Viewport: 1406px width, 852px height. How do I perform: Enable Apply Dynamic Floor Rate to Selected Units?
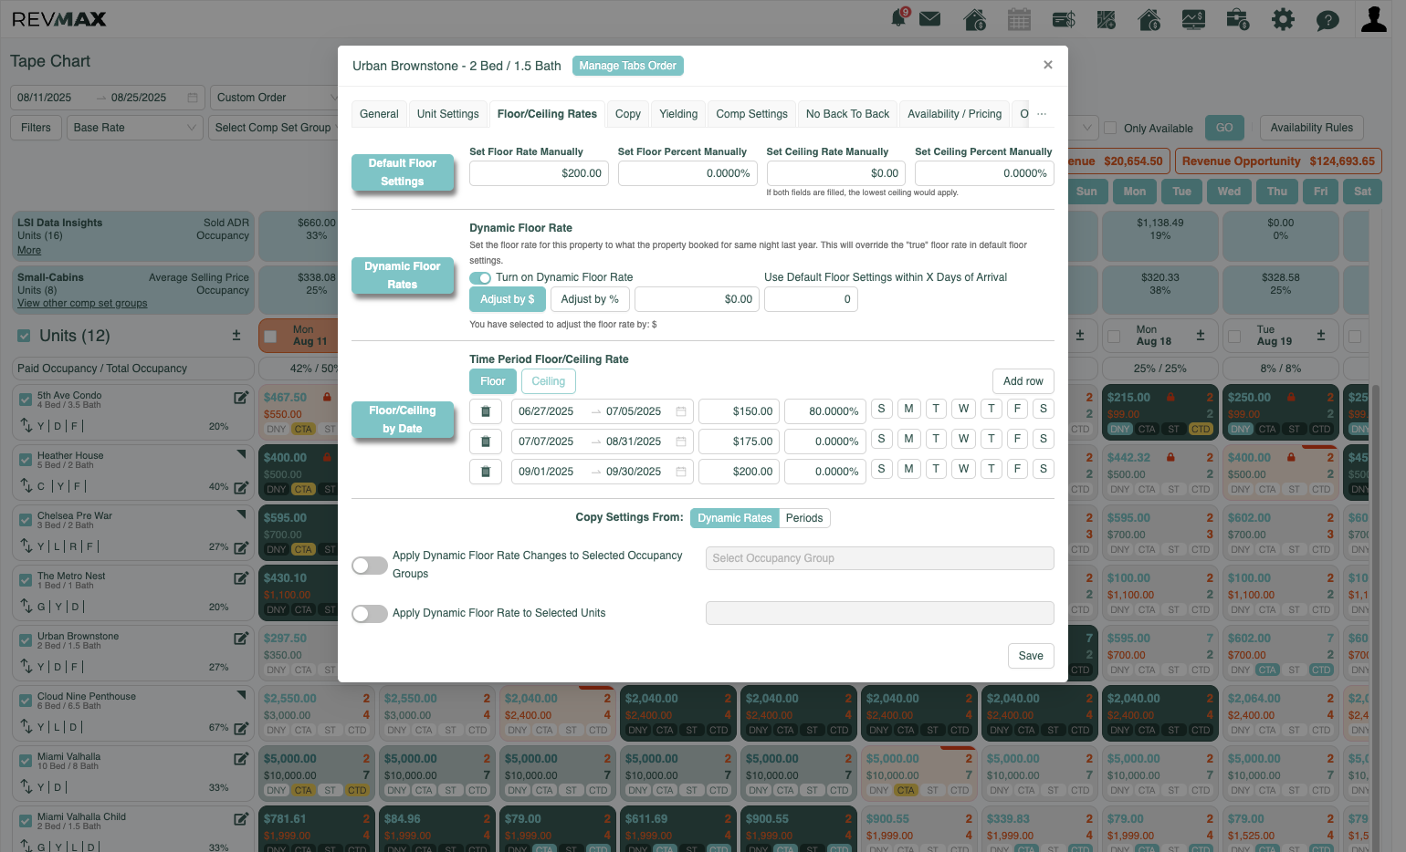(370, 614)
